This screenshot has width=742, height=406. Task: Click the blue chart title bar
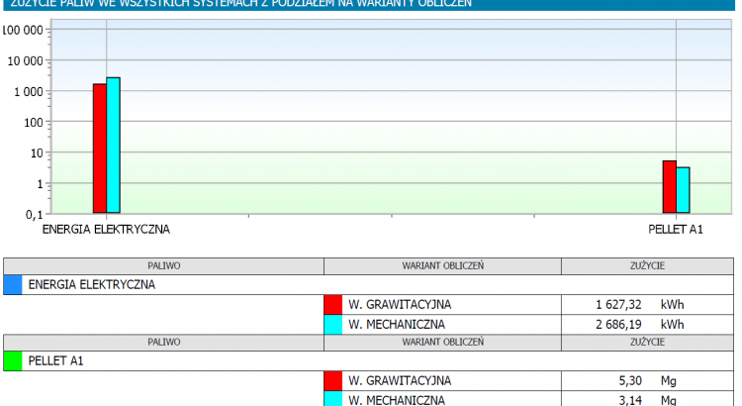[369, 5]
